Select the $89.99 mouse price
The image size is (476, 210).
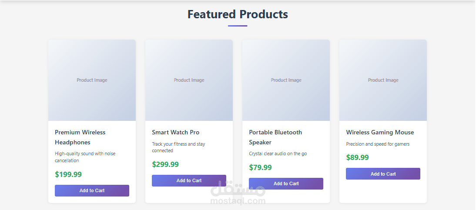click(357, 157)
